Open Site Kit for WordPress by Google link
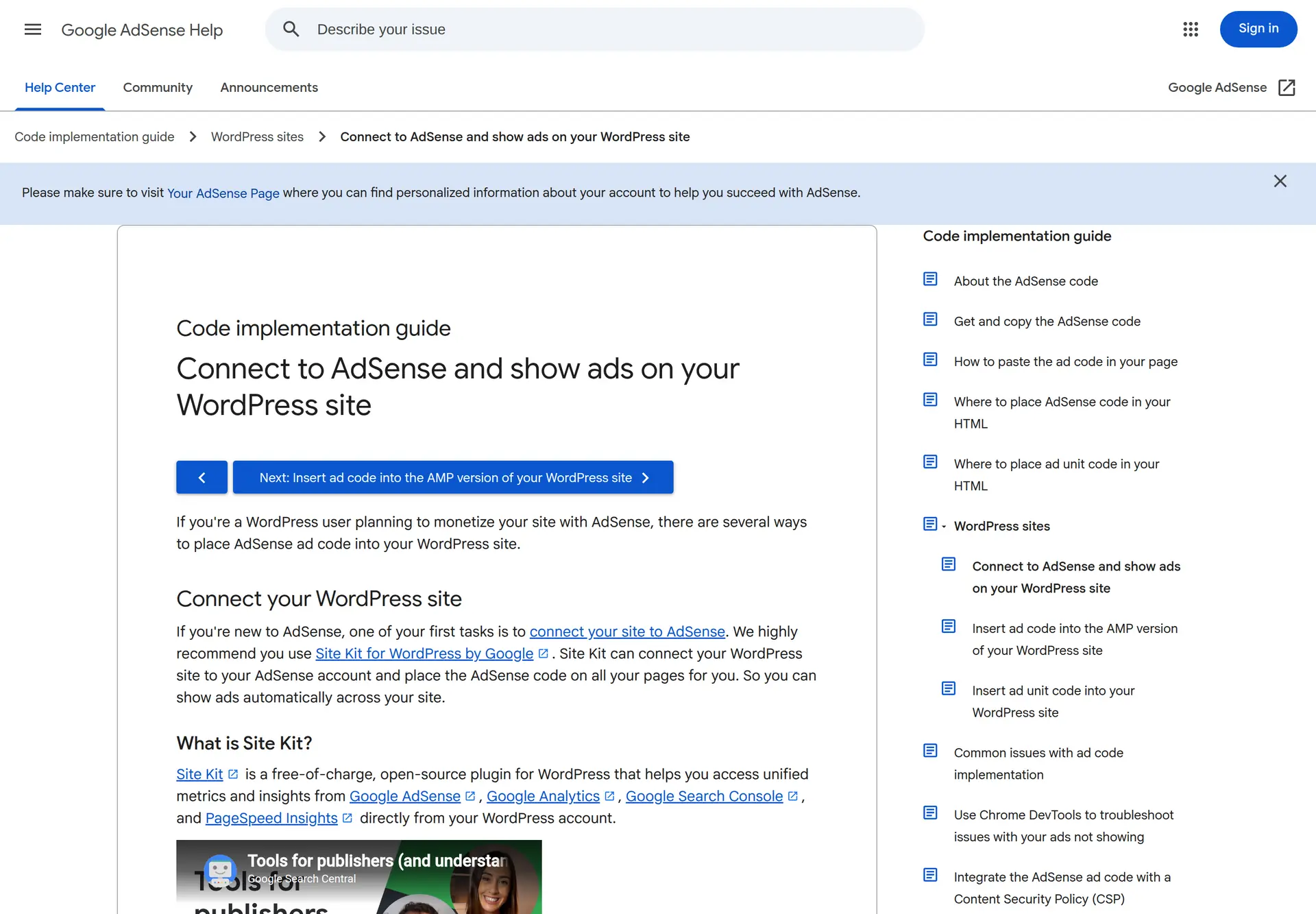The width and height of the screenshot is (1316, 914). tap(424, 653)
